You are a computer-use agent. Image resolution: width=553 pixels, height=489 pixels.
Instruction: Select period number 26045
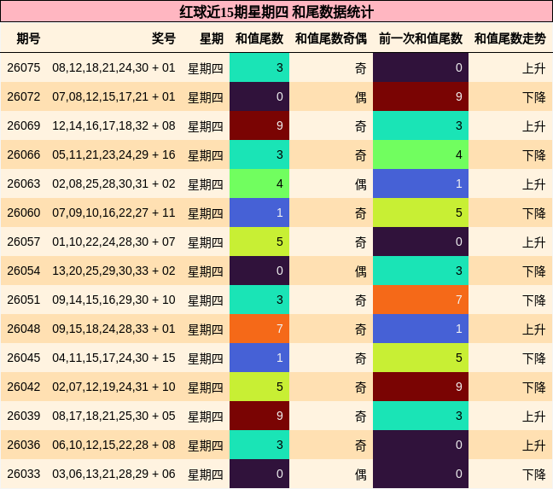tap(24, 358)
